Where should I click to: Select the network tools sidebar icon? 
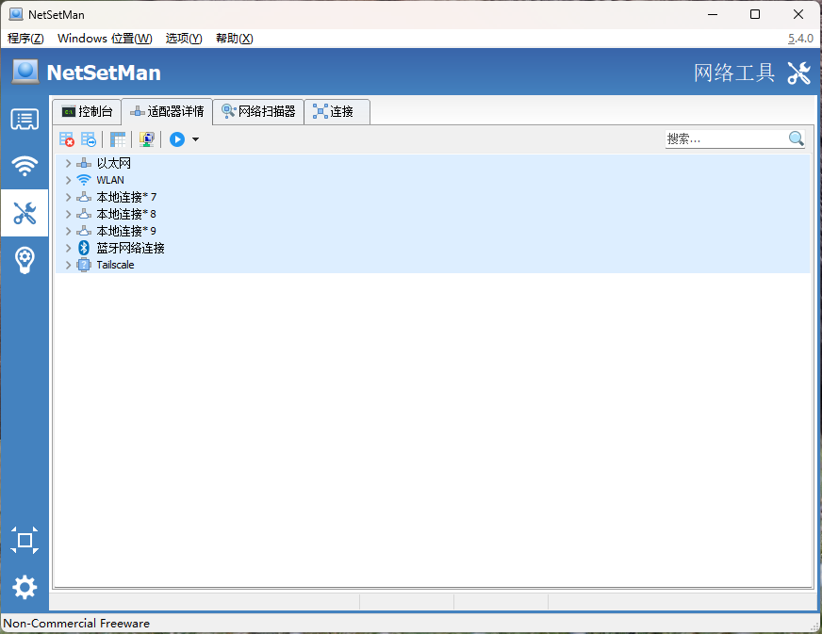(x=25, y=213)
